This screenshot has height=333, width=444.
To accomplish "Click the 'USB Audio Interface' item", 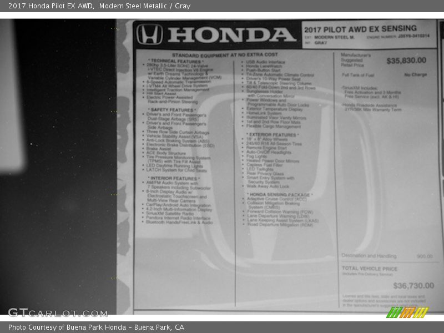I will pyautogui.click(x=265, y=62).
